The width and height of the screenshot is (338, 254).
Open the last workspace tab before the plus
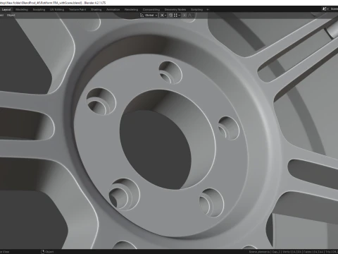[196, 10]
